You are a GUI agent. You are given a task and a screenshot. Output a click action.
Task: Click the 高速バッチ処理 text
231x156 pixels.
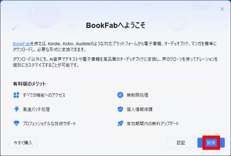tap(36, 109)
